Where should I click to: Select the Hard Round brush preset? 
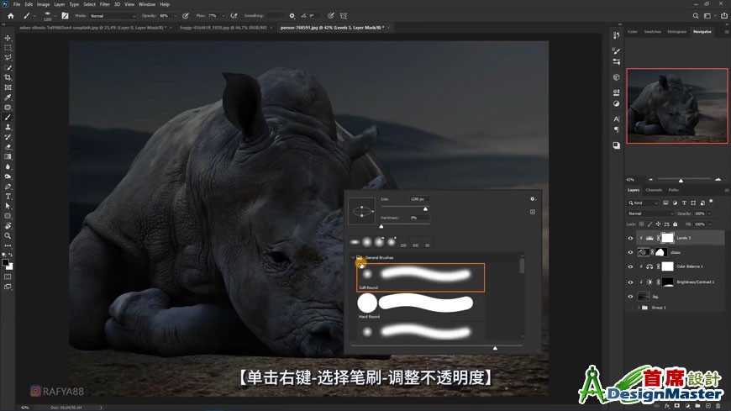(420, 306)
